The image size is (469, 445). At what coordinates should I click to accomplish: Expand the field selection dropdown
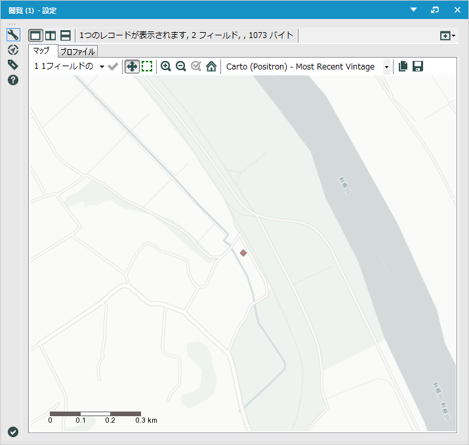(102, 67)
